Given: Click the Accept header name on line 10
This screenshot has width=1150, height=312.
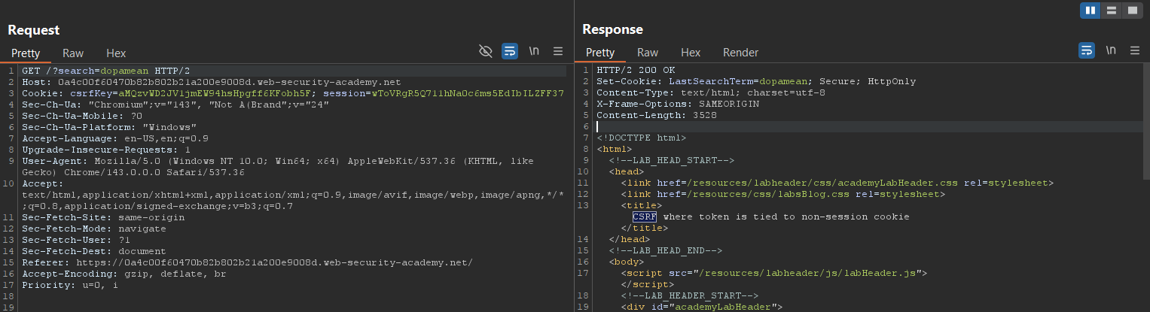Looking at the screenshot, I should tap(42, 183).
